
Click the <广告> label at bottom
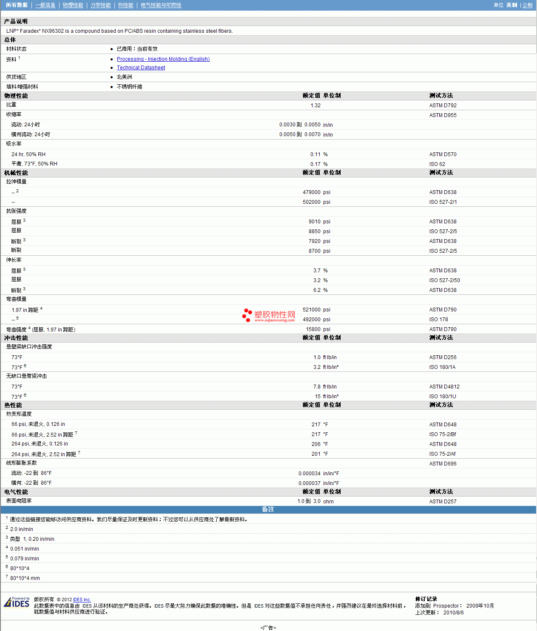(268, 628)
